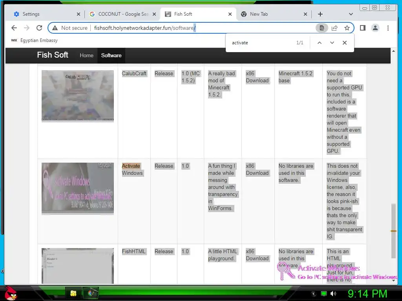The image size is (402, 301).
Task: Click the Fish Soft brand logo
Action: tap(53, 55)
